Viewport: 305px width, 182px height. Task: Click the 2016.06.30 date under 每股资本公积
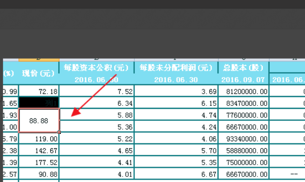pyautogui.click(x=97, y=80)
